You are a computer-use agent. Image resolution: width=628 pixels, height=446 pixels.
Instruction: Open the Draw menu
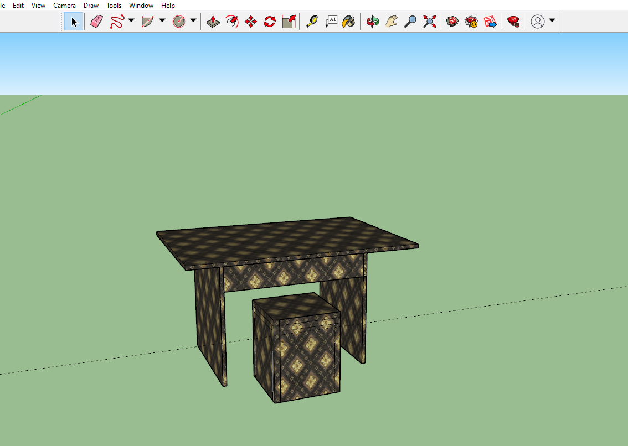[x=91, y=6]
